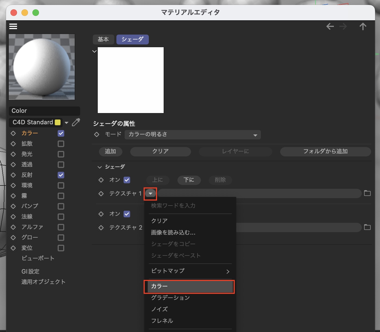Click the back arrow navigation icon
This screenshot has height=332, width=380.
pyautogui.click(x=330, y=27)
